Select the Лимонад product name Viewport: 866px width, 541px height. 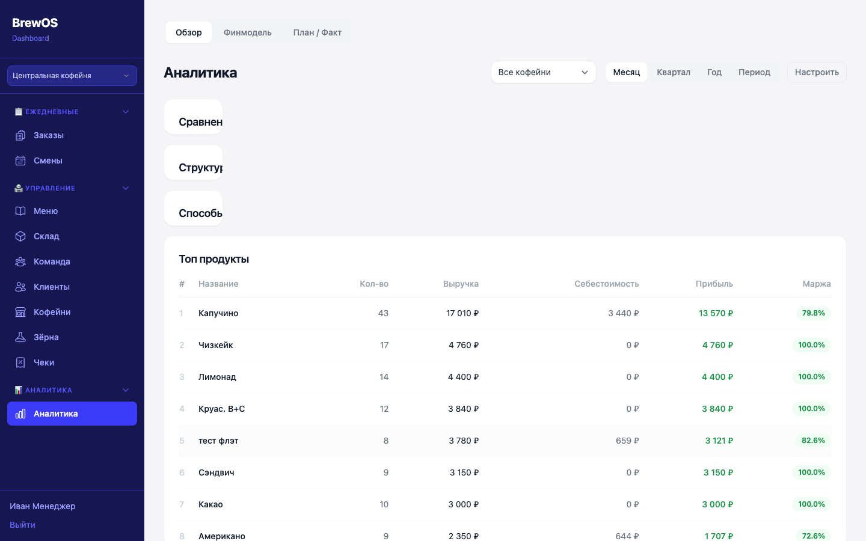[217, 377]
